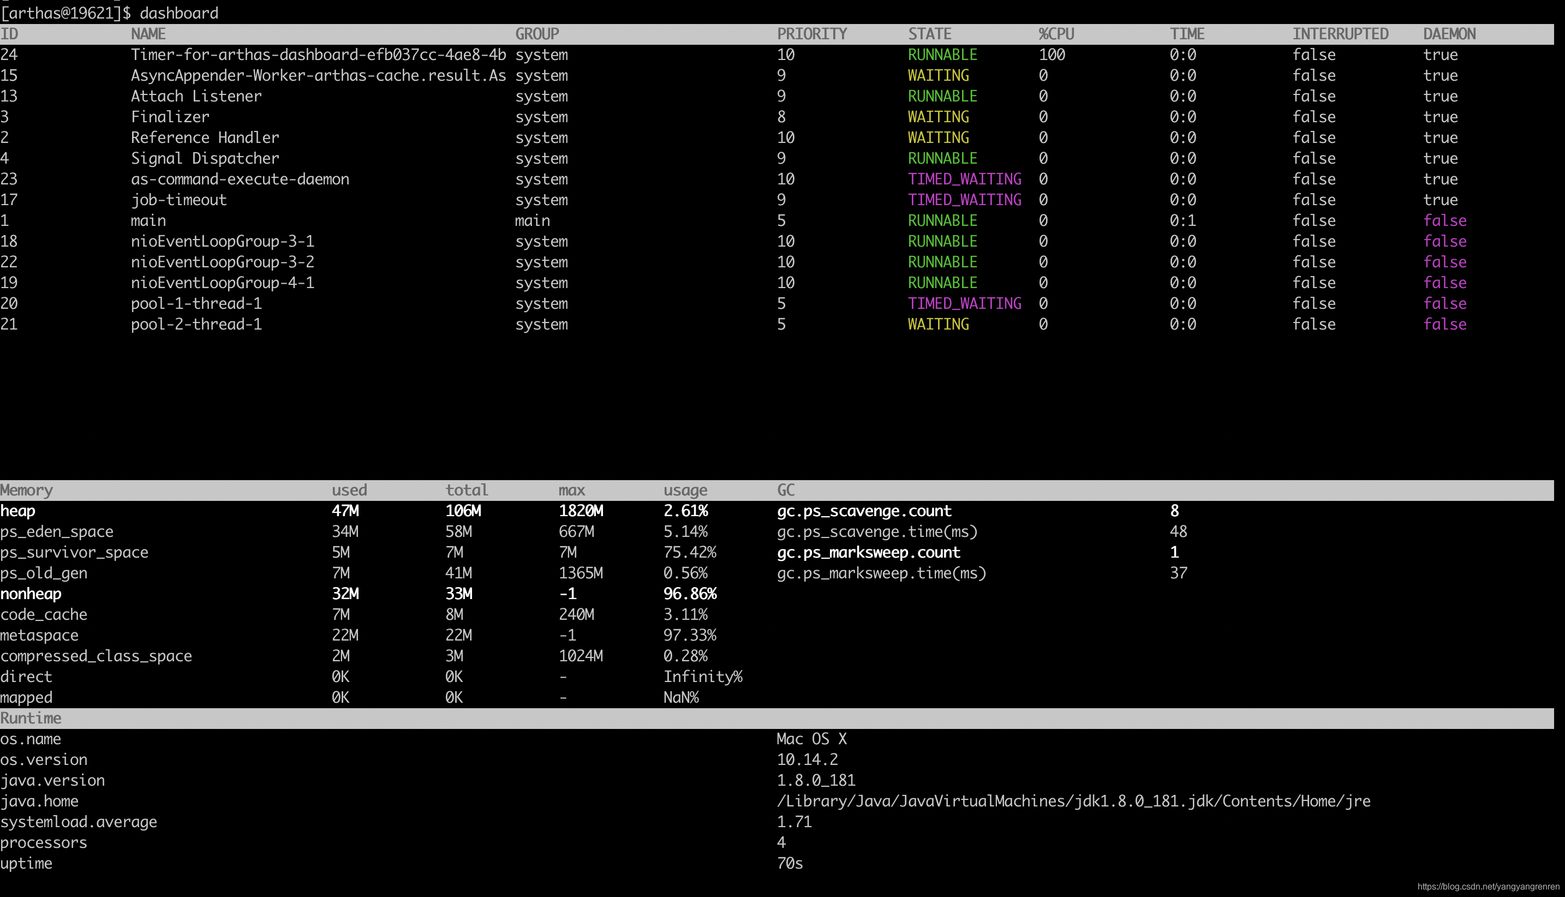
Task: Select thread name Timer-for-arthas-dashboard-efb037cc-4ae8-4b
Action: [319, 55]
